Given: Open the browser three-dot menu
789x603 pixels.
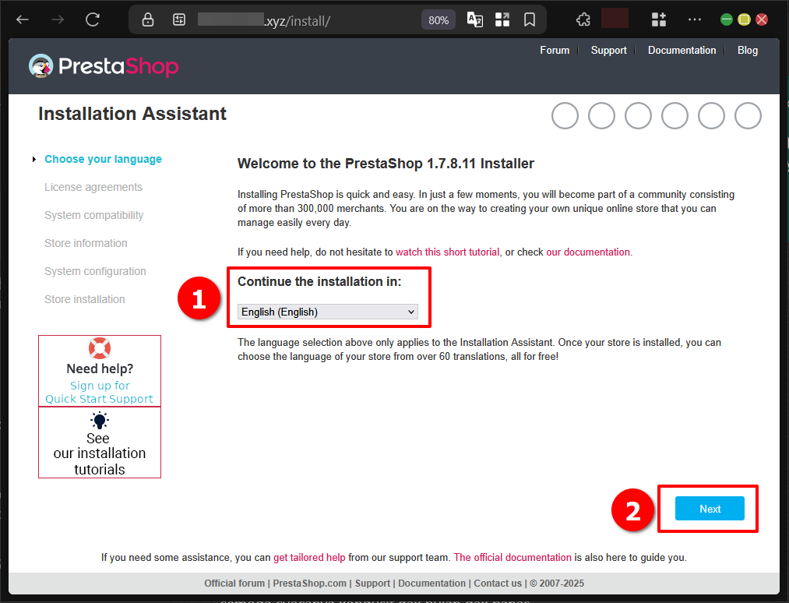Looking at the screenshot, I should click(694, 20).
